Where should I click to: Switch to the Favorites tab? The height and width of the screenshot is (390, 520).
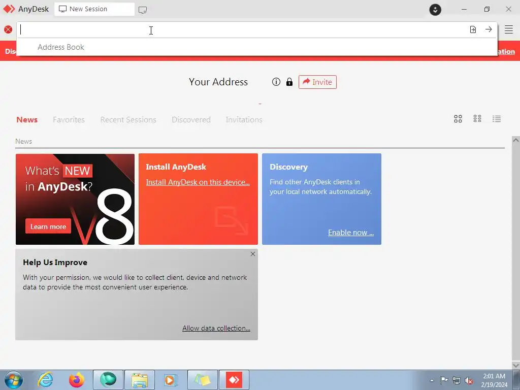pyautogui.click(x=69, y=120)
